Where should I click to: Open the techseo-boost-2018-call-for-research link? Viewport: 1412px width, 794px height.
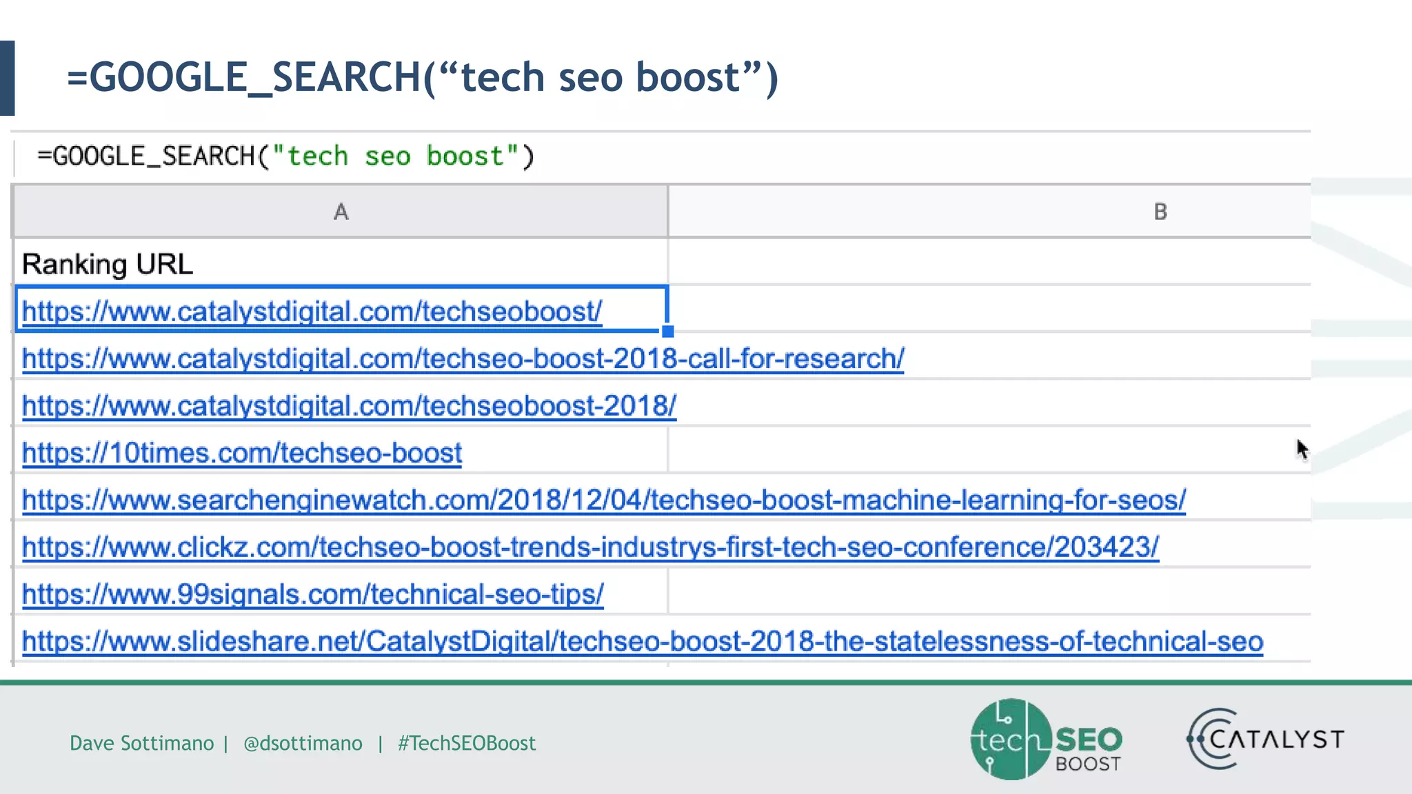[x=463, y=359]
